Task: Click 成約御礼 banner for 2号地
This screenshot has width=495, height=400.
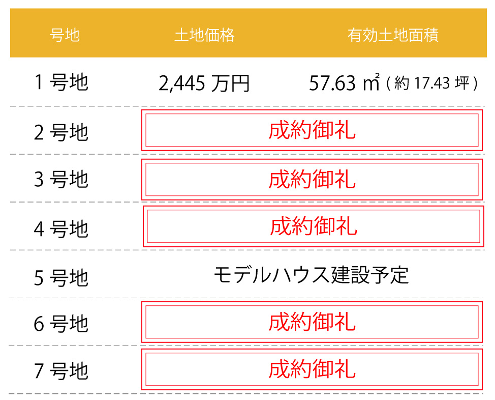Action: (312, 131)
